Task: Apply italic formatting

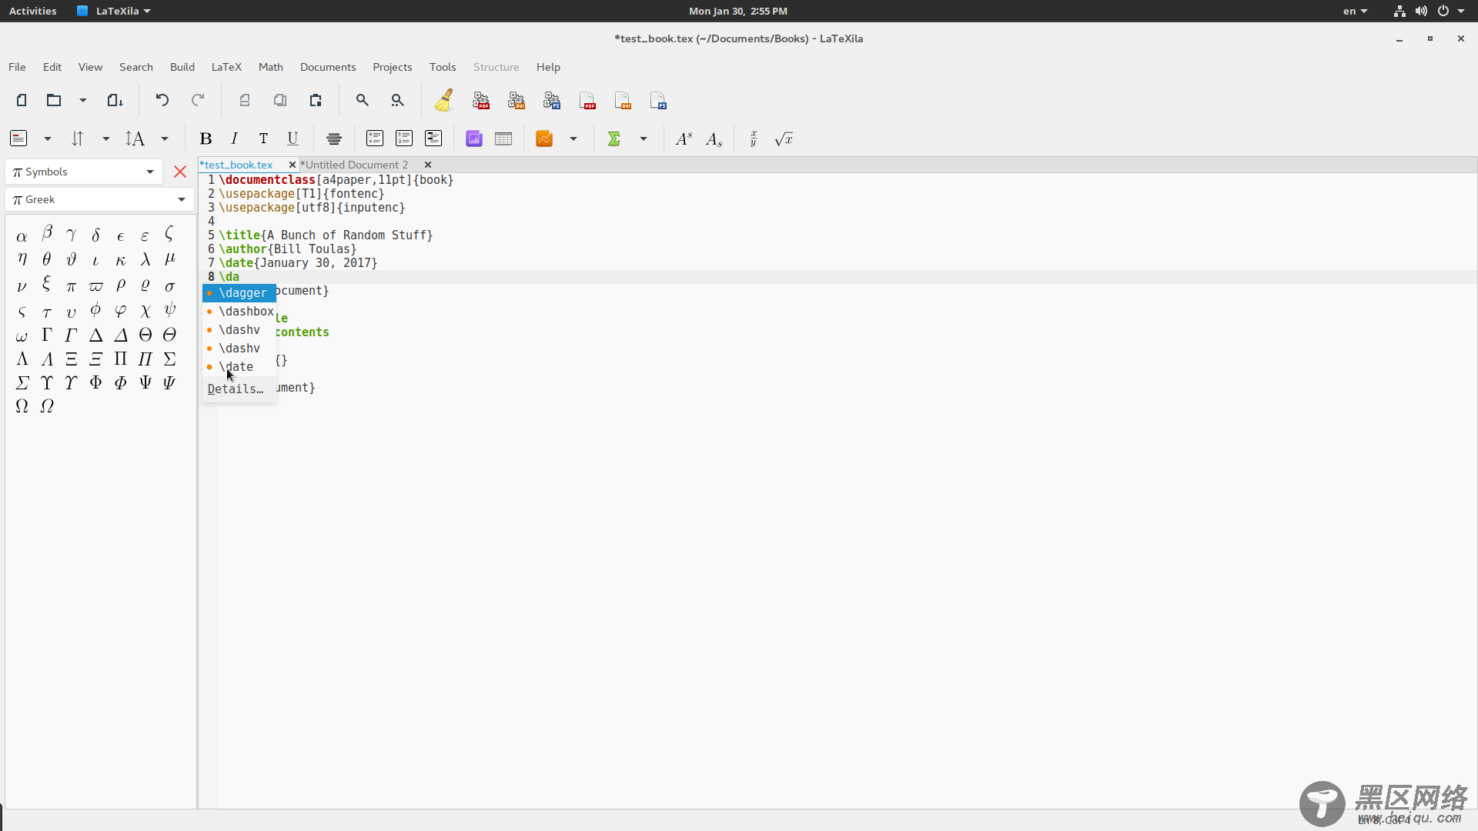Action: (234, 138)
